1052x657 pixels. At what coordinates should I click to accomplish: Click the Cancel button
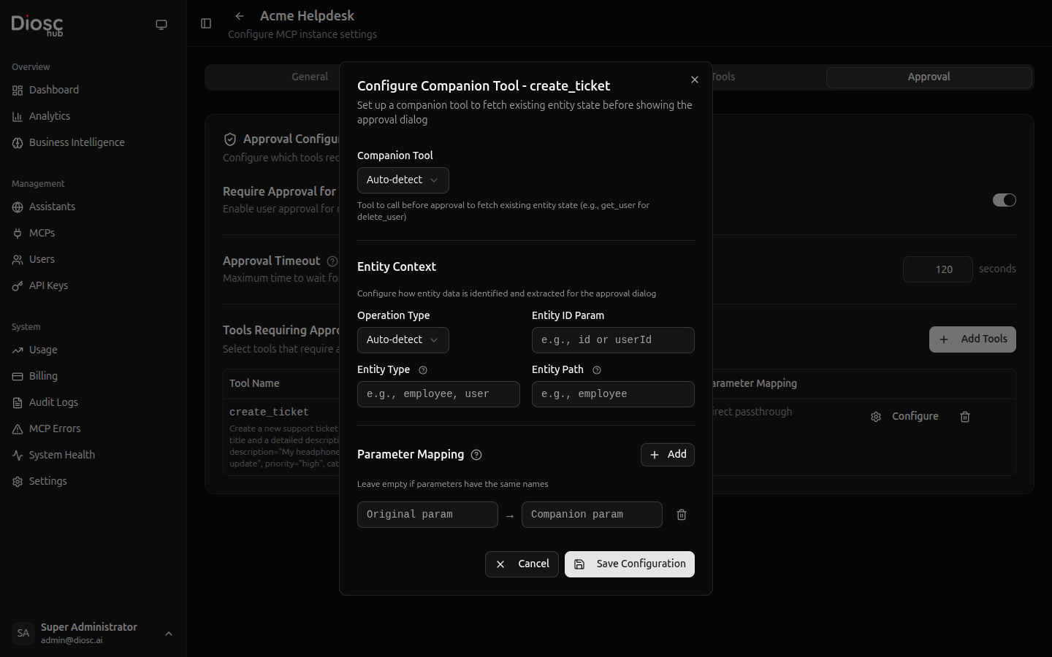[522, 564]
